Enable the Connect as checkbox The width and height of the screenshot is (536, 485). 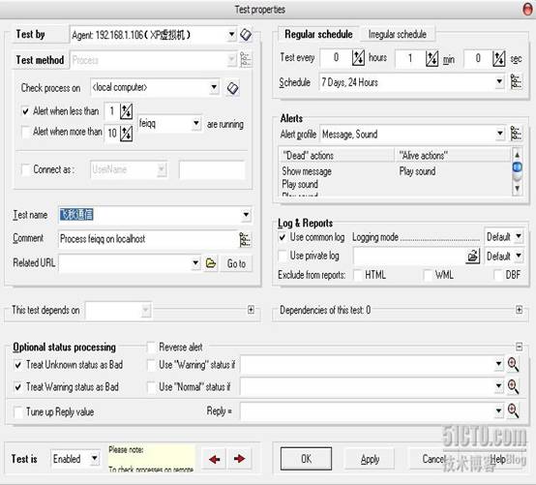(26, 169)
